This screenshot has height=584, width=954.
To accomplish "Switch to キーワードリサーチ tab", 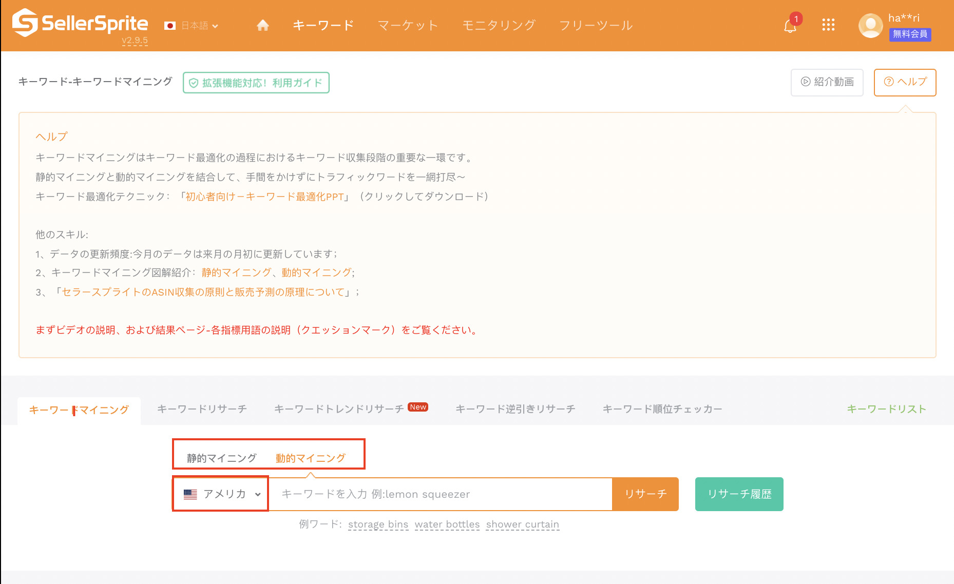I will pos(202,409).
